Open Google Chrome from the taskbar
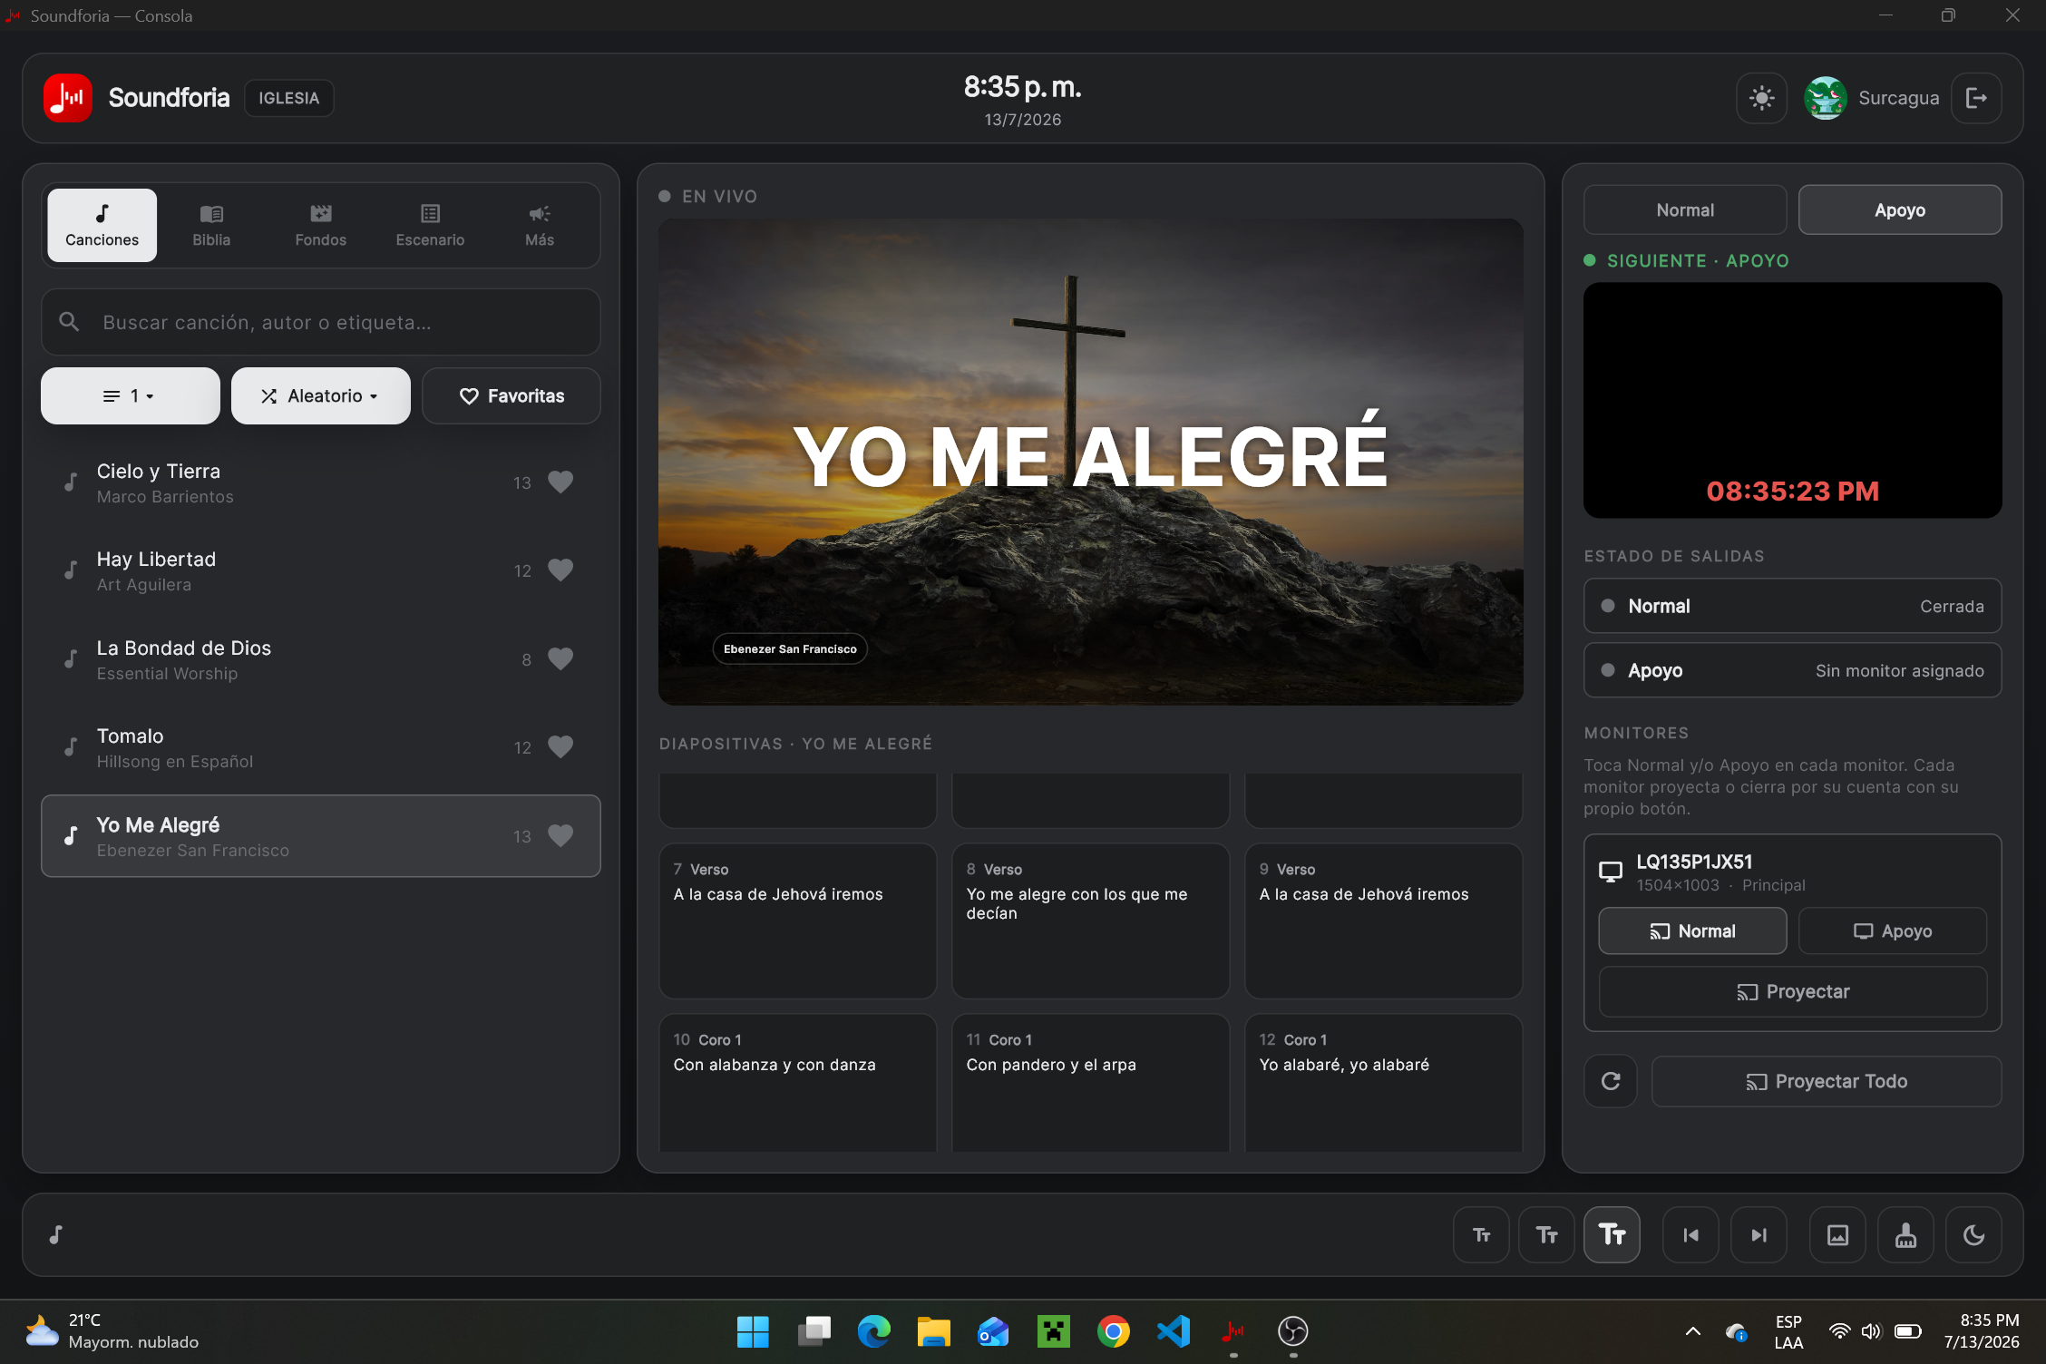Viewport: 2046px width, 1364px height. point(1113,1331)
